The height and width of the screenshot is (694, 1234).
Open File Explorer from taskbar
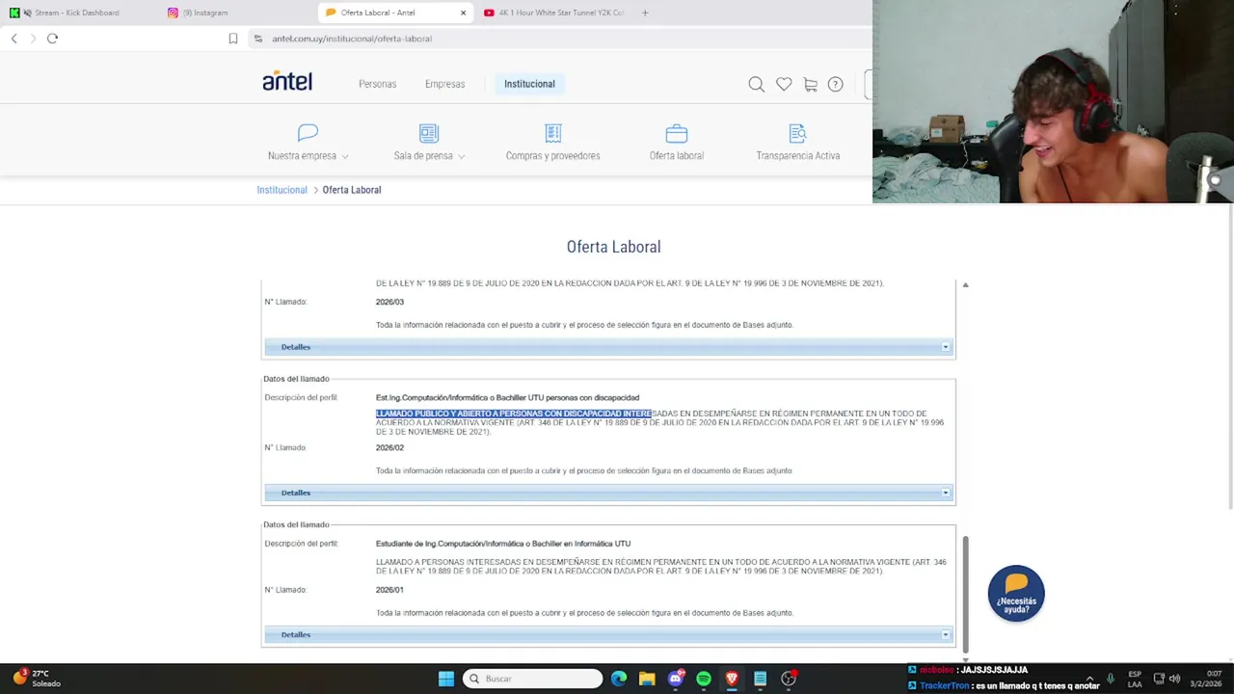[647, 679]
